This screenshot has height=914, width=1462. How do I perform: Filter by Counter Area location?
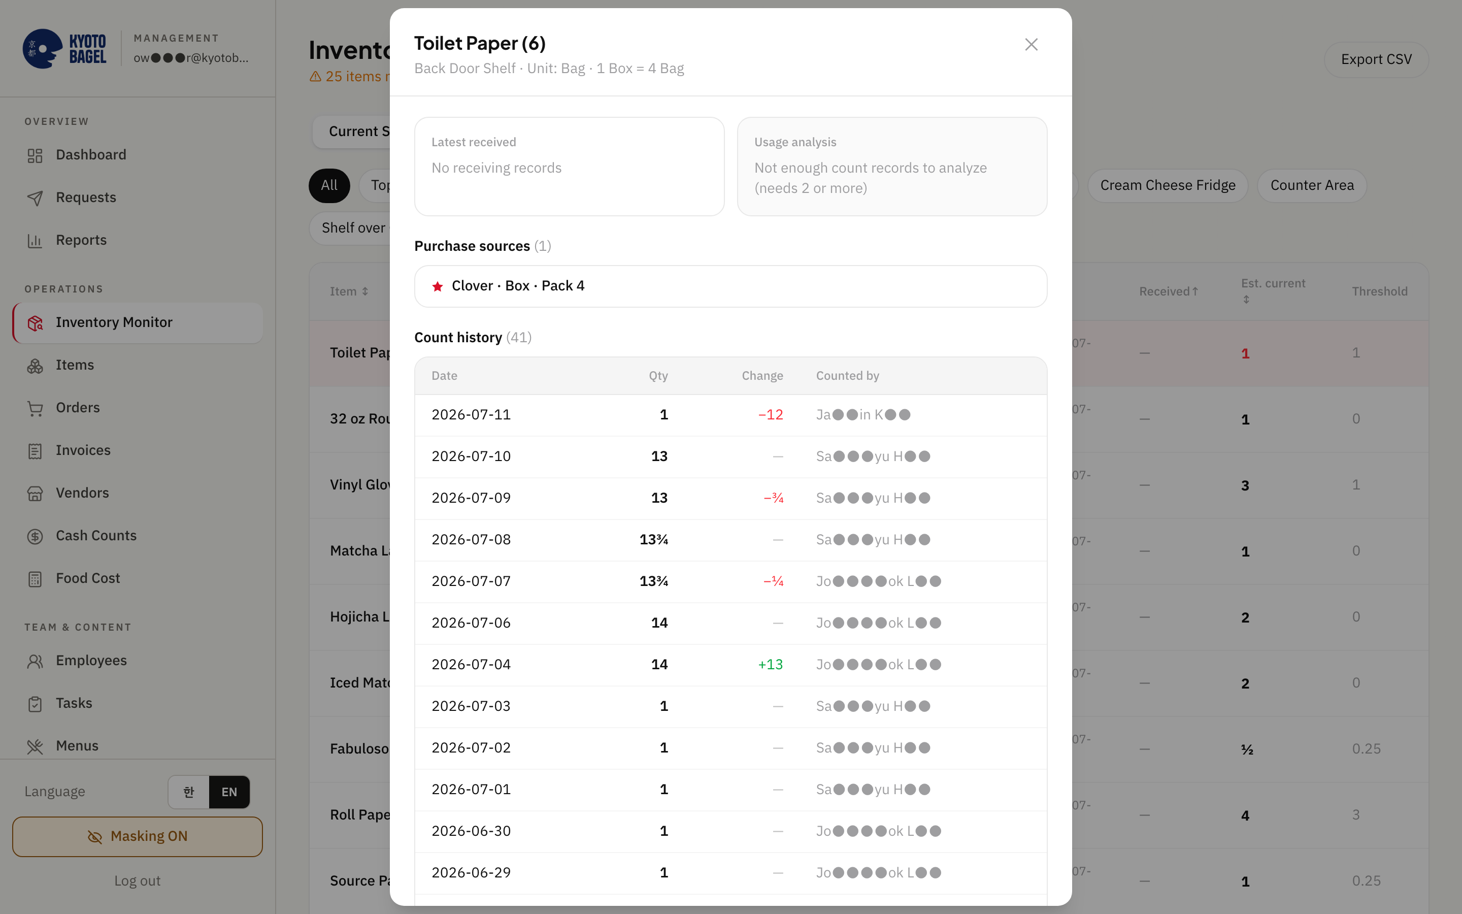coord(1312,185)
